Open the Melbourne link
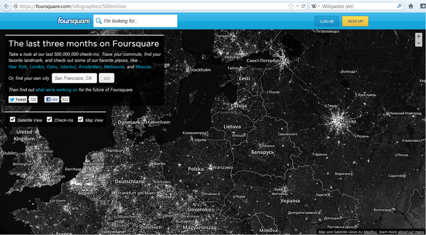 click(114, 67)
